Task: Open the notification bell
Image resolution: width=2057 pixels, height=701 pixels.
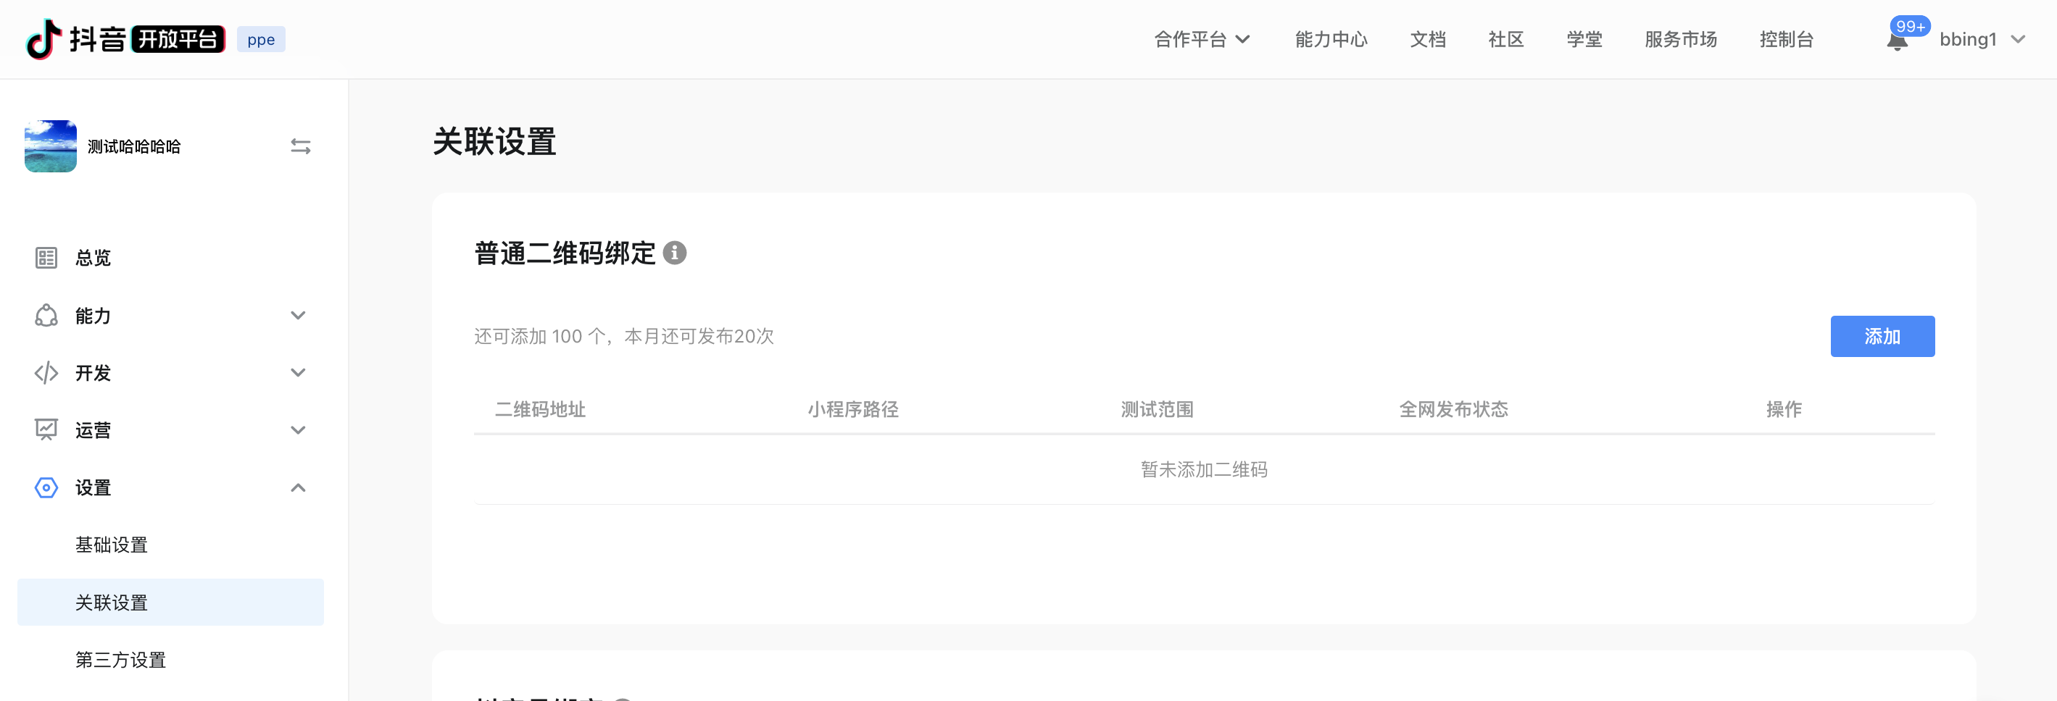Action: pyautogui.click(x=1898, y=41)
